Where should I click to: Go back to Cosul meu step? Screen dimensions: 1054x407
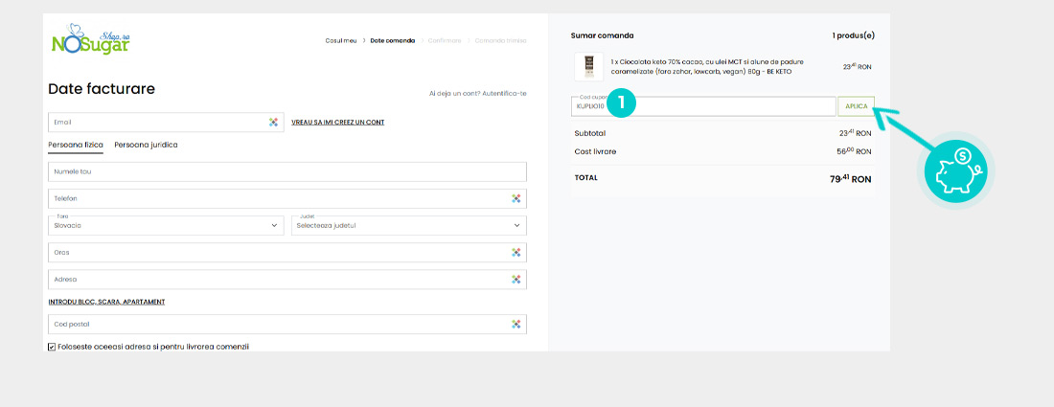click(x=341, y=40)
